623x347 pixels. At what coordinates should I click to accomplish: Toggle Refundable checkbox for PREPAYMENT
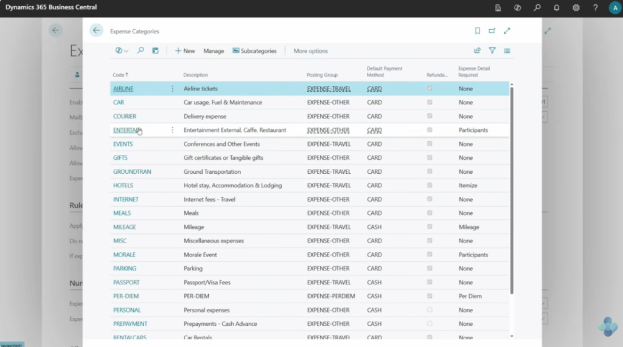(x=430, y=323)
